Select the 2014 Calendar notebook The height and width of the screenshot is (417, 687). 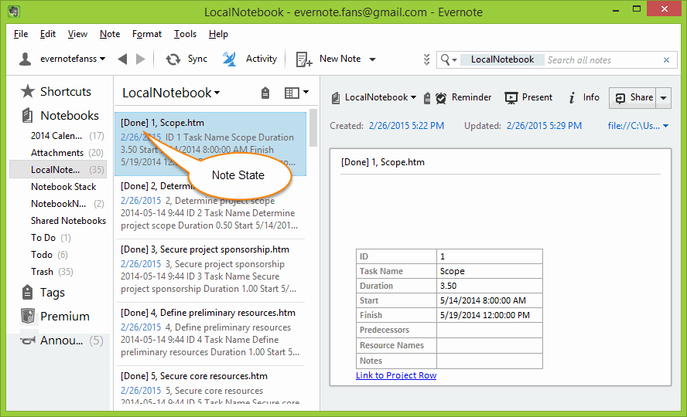coord(67,136)
